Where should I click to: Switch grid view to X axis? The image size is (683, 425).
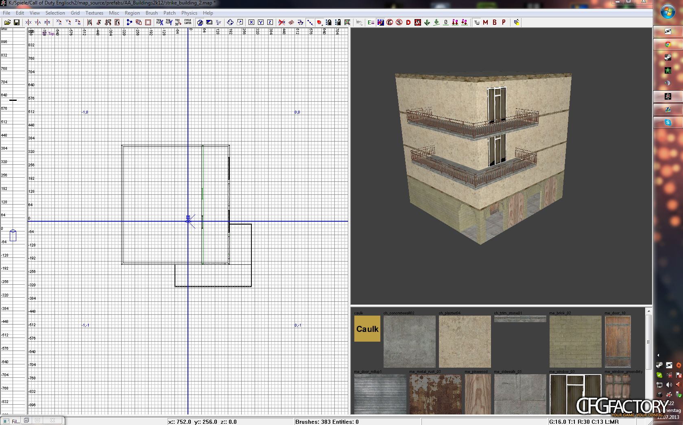251,22
